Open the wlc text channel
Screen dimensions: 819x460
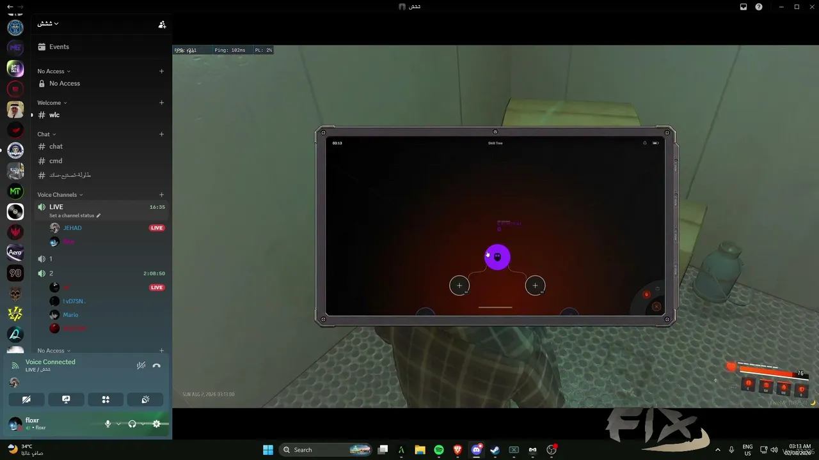point(101,115)
